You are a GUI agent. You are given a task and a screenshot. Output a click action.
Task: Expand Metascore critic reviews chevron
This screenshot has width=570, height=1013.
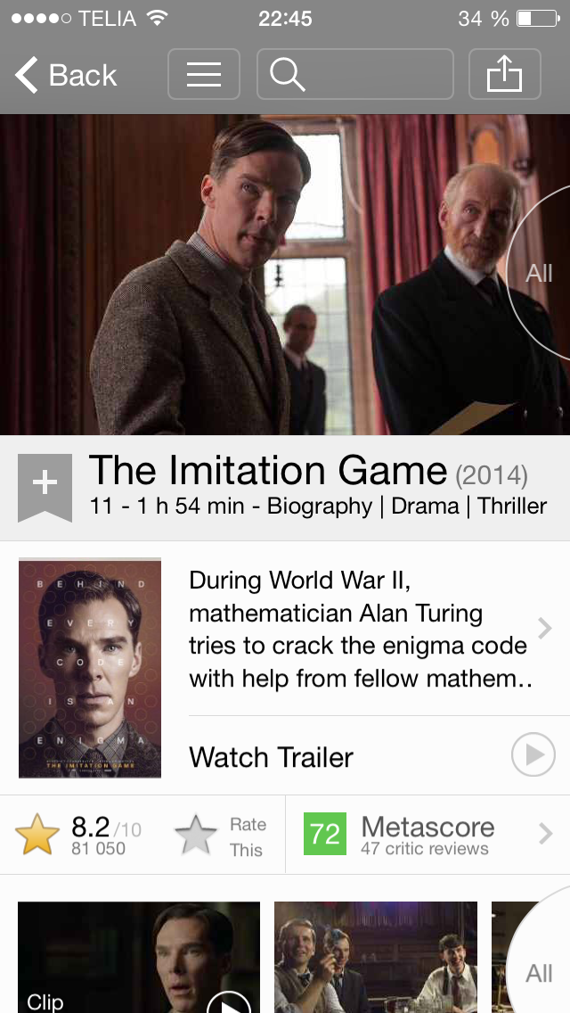pos(545,834)
